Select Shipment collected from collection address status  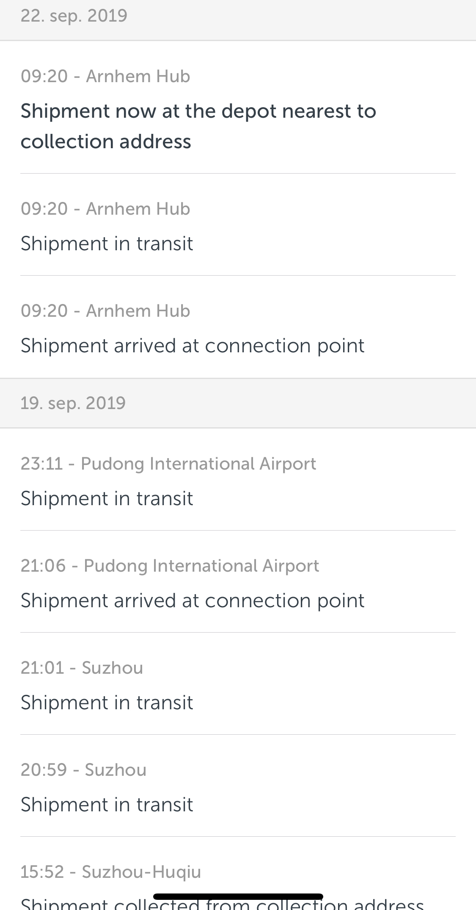tap(222, 905)
